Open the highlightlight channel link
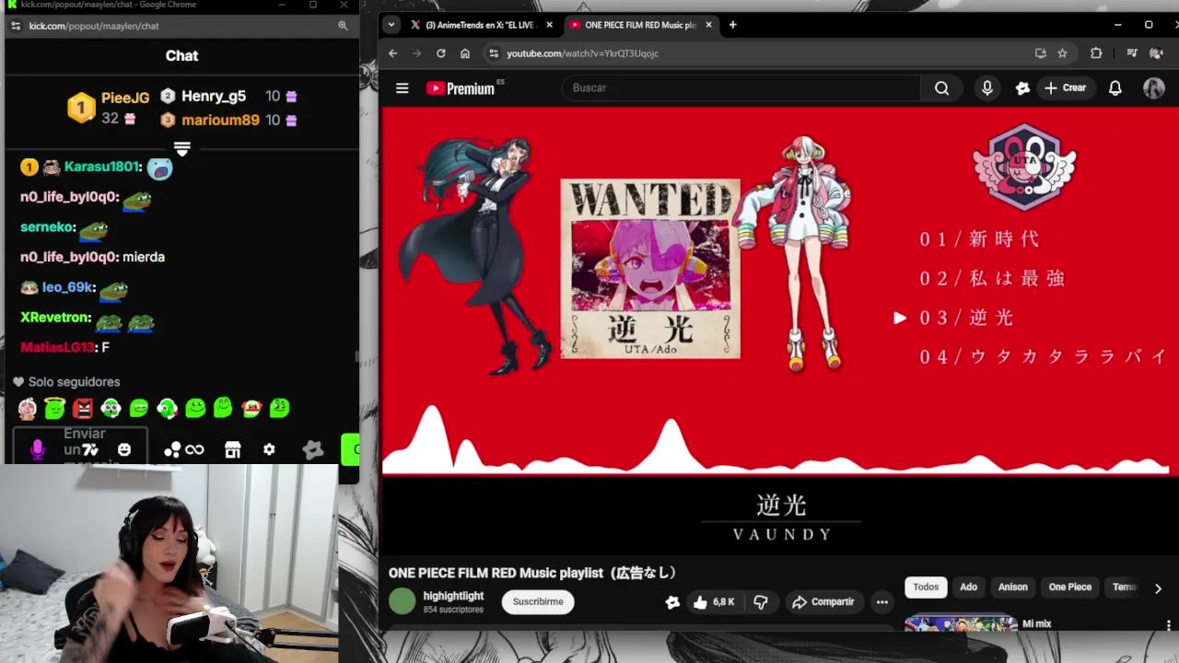Screen dimensions: 1179x663 coord(453,596)
